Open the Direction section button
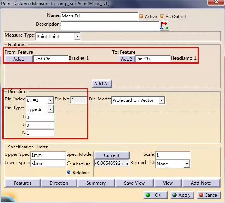Image resolution: width=225 pixels, height=203 pixels. [x=59, y=183]
